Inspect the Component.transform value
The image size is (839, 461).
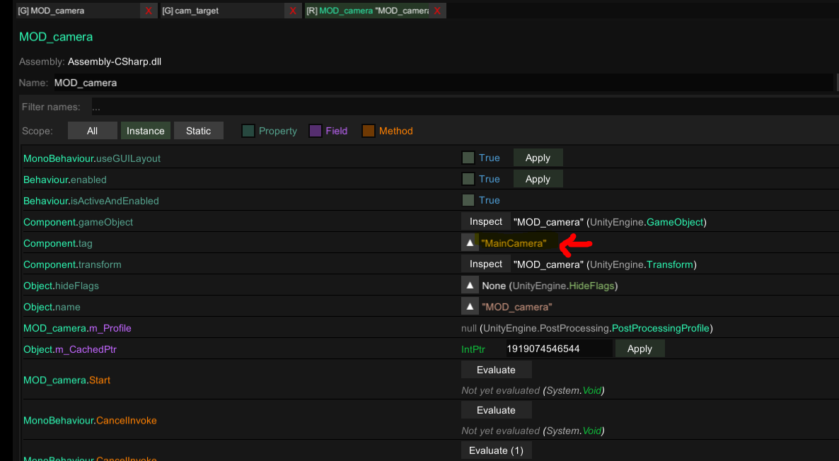coord(485,264)
